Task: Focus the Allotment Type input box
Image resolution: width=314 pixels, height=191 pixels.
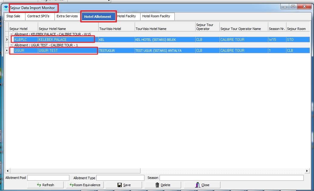Action: coord(120,178)
